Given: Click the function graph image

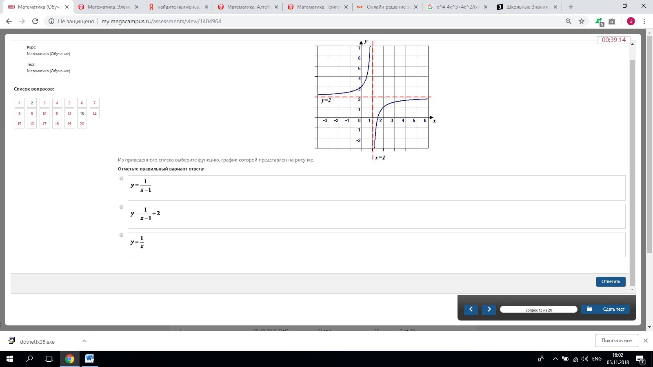Looking at the screenshot, I should [x=375, y=99].
